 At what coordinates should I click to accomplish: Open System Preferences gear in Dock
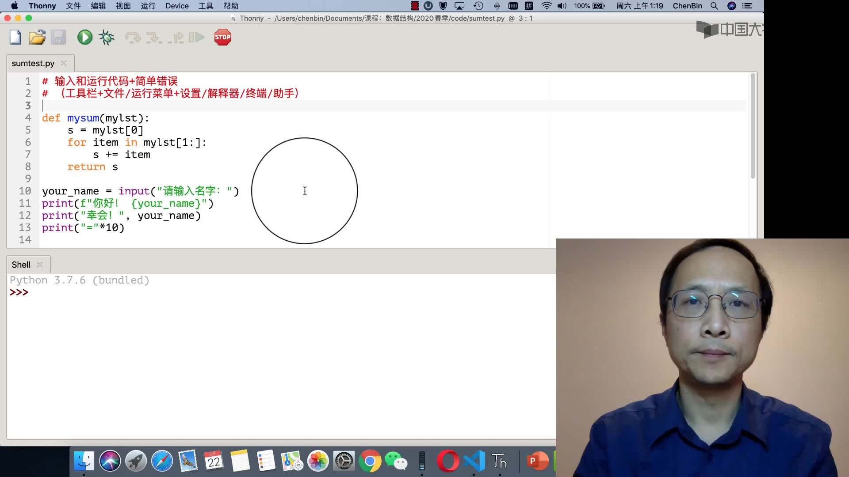[344, 461]
